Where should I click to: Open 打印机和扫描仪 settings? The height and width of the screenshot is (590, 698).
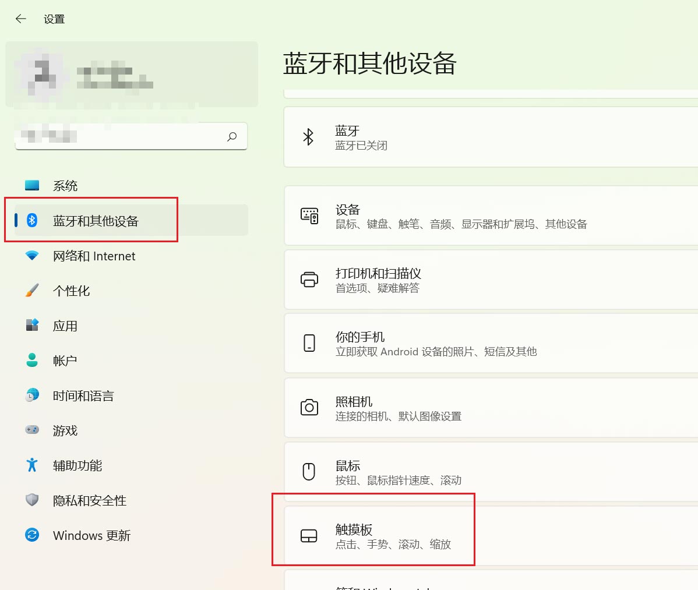[x=489, y=280]
